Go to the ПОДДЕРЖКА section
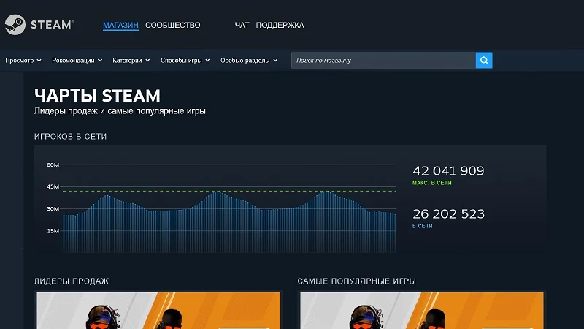This screenshot has height=329, width=584. (280, 25)
